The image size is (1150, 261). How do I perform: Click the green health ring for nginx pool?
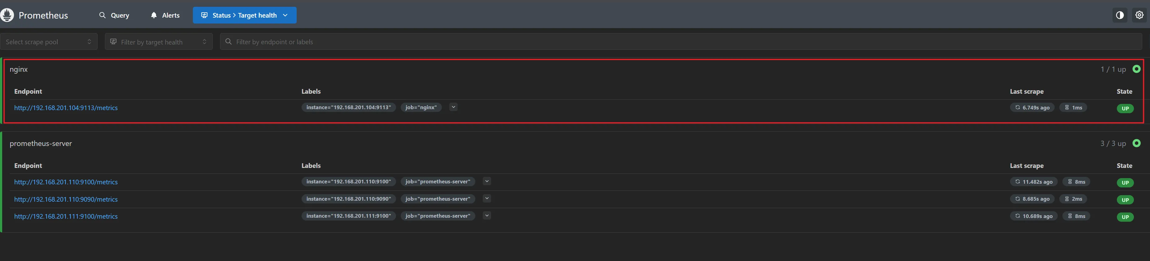[x=1137, y=69]
